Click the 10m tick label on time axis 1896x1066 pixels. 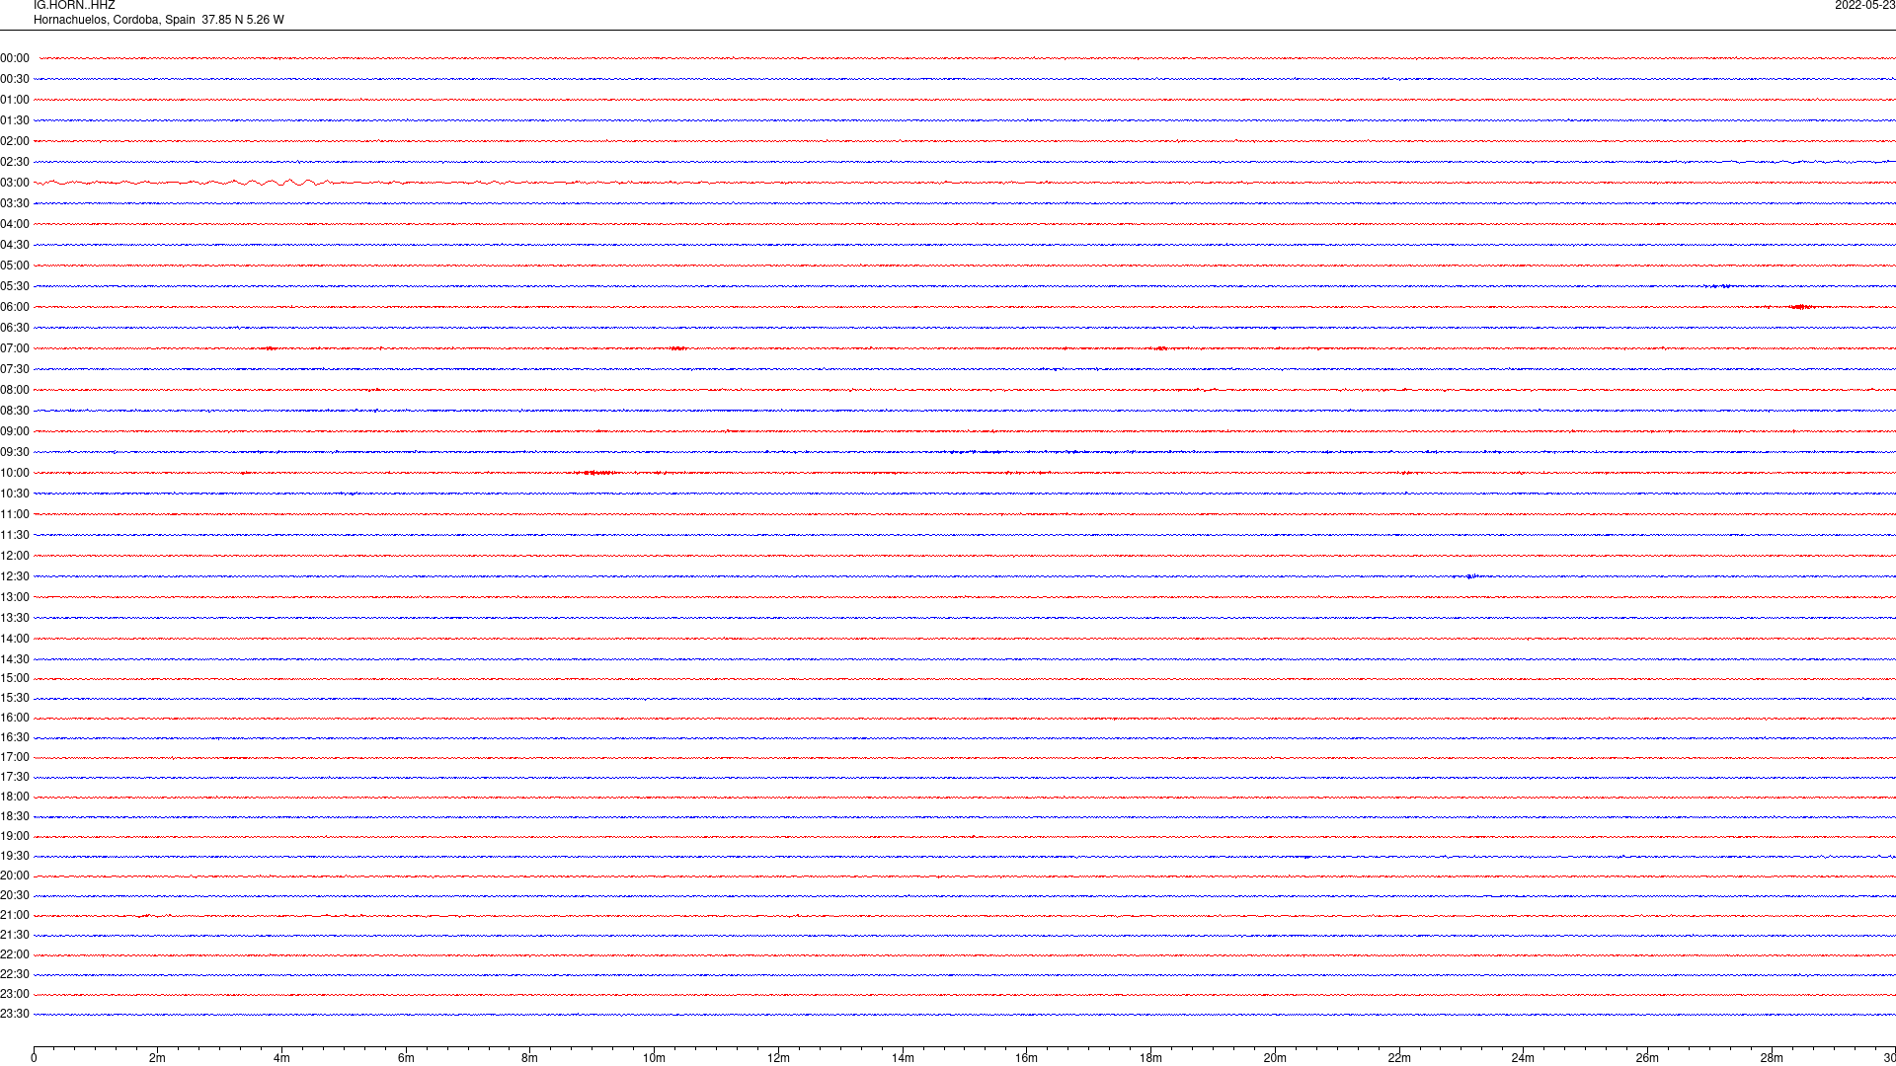[654, 1058]
